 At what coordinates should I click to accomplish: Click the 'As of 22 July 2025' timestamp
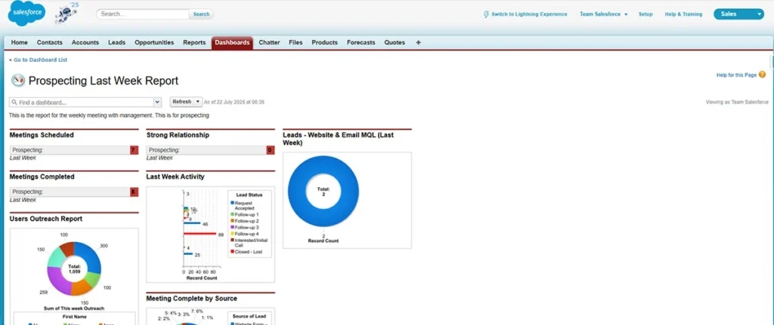coord(234,102)
